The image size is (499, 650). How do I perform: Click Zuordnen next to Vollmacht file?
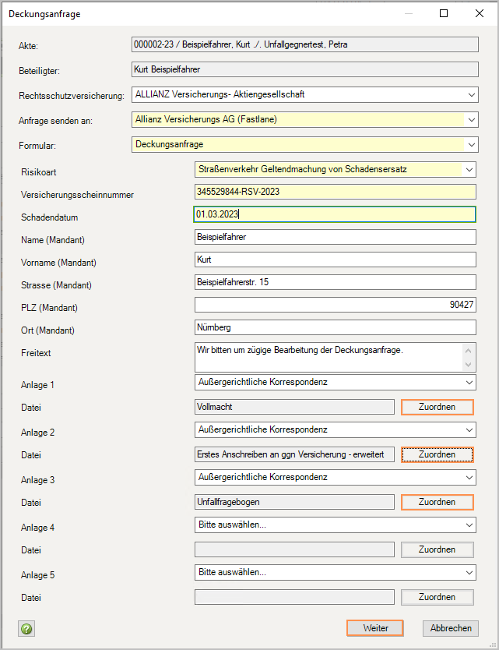click(438, 407)
